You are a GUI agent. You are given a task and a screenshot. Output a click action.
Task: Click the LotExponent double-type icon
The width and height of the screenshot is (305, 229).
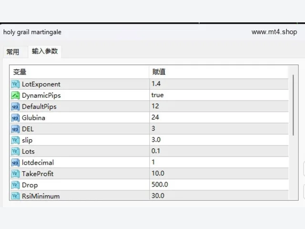pos(15,84)
